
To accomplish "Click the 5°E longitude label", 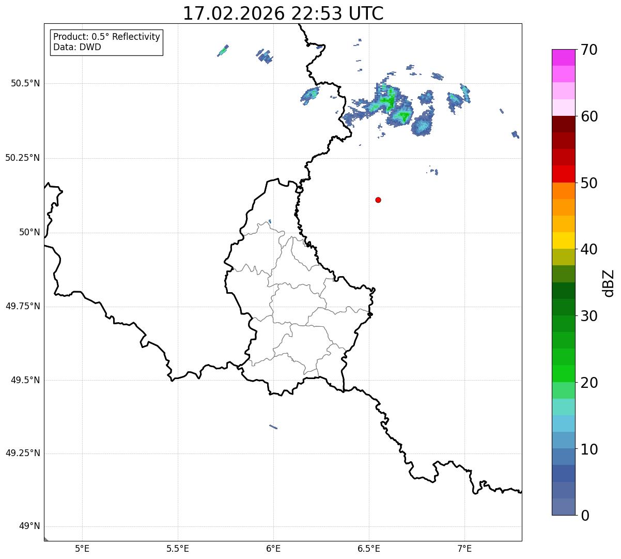I will click(x=82, y=549).
